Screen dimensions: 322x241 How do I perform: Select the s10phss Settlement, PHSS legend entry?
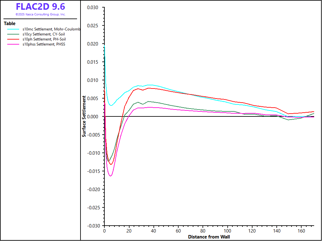point(44,44)
